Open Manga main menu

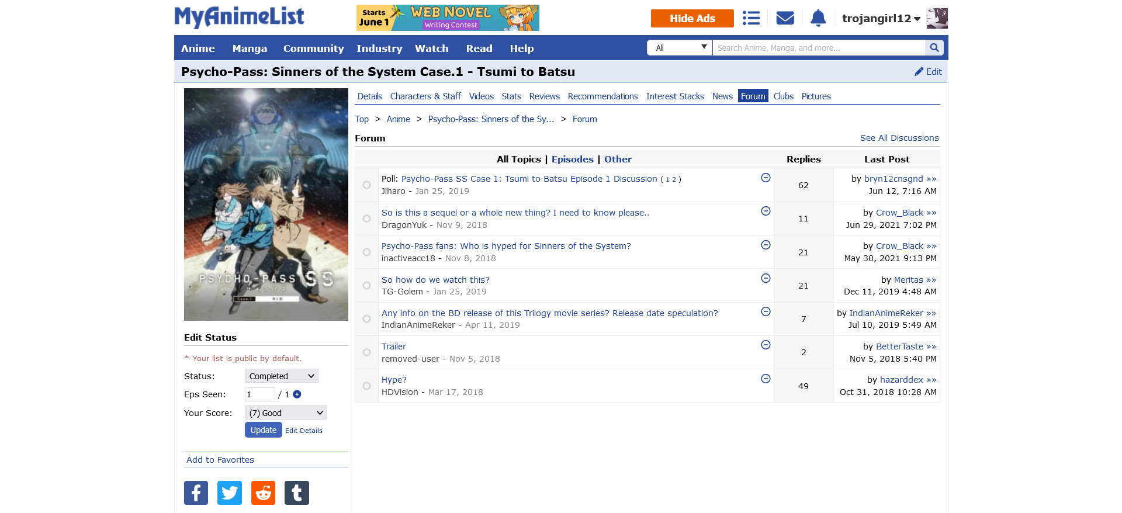point(250,48)
